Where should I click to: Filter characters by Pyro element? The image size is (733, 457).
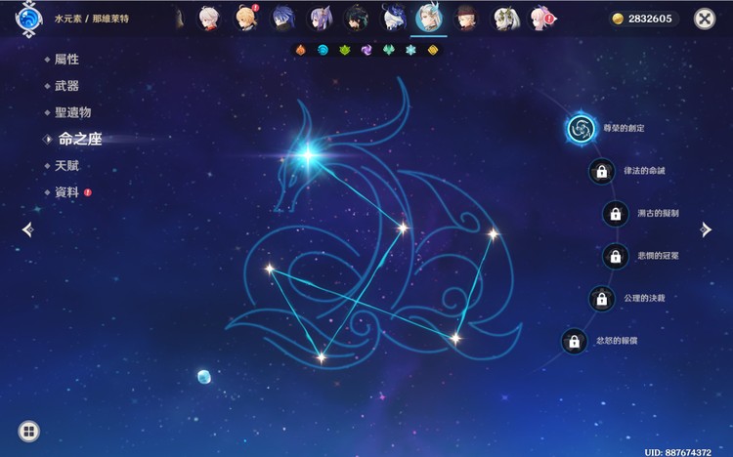pos(301,50)
